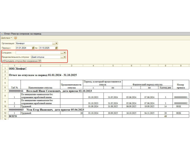Clear the Организация field with X
Viewport: 190px width, 152px height.
coord(57,43)
